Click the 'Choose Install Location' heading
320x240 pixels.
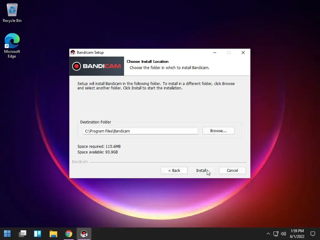click(147, 62)
